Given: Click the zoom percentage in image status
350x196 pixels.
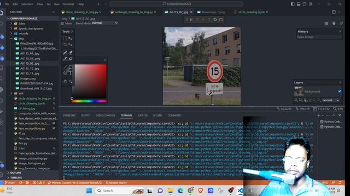Looking at the screenshot, I should pos(338,109).
